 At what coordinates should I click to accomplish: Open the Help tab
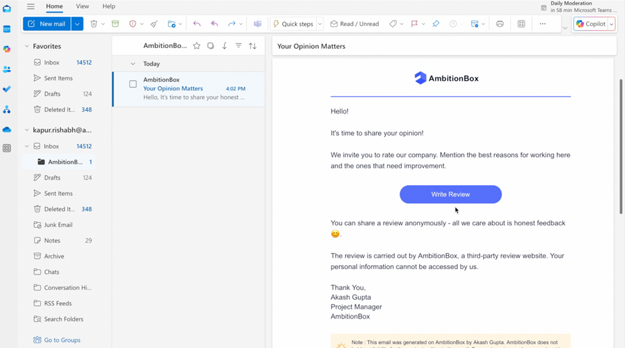(x=108, y=7)
